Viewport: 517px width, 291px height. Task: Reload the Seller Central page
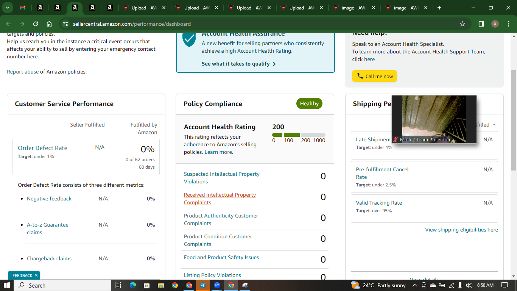pos(36,24)
